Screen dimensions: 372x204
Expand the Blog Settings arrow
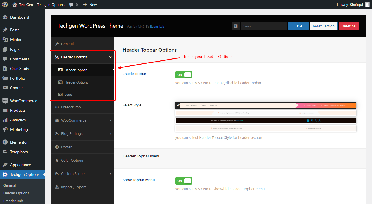pyautogui.click(x=110, y=133)
